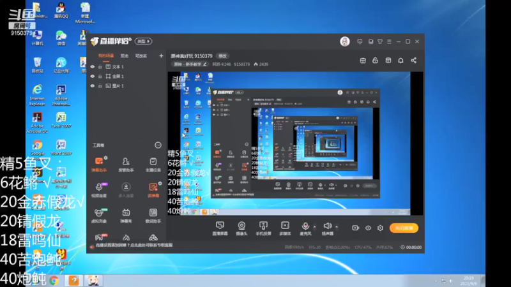511x287 pixels.
Task: Click the message icon next to avatar
Action: (x=360, y=41)
